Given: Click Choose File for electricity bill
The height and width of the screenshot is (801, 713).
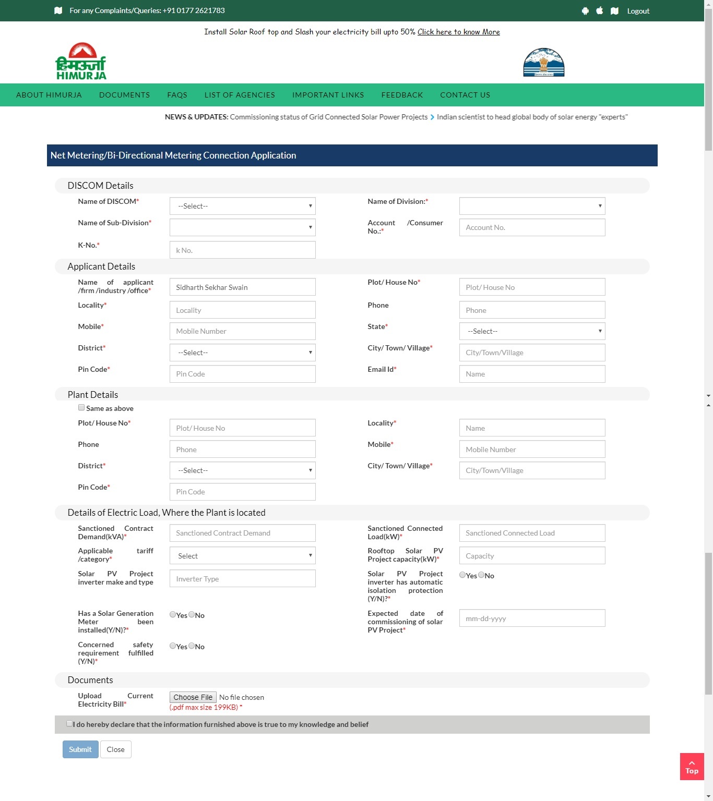Looking at the screenshot, I should (193, 697).
